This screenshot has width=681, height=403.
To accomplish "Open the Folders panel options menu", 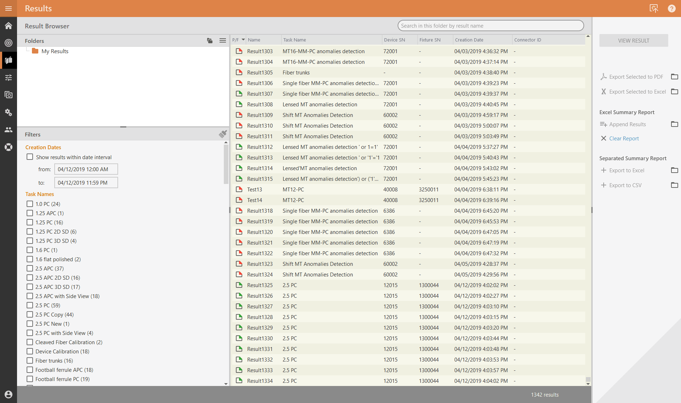I will pos(222,41).
